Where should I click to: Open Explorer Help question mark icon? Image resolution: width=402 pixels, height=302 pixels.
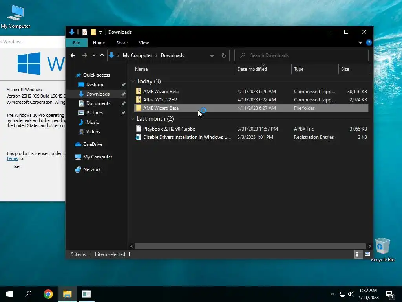click(x=369, y=42)
